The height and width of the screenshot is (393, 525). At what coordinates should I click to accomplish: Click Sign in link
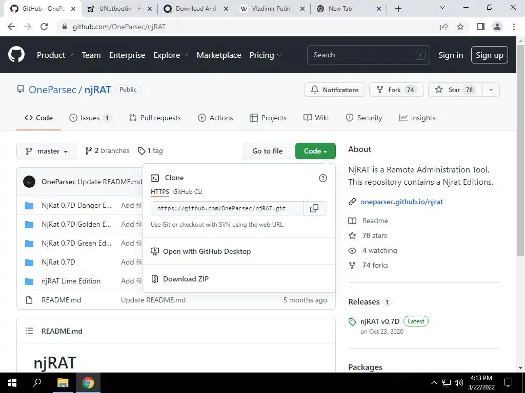click(451, 55)
